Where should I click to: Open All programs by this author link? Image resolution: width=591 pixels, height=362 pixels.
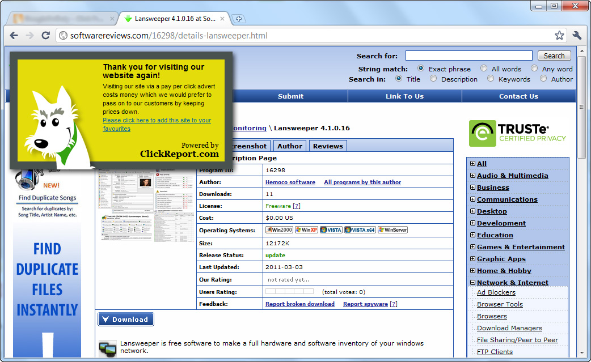pos(362,182)
